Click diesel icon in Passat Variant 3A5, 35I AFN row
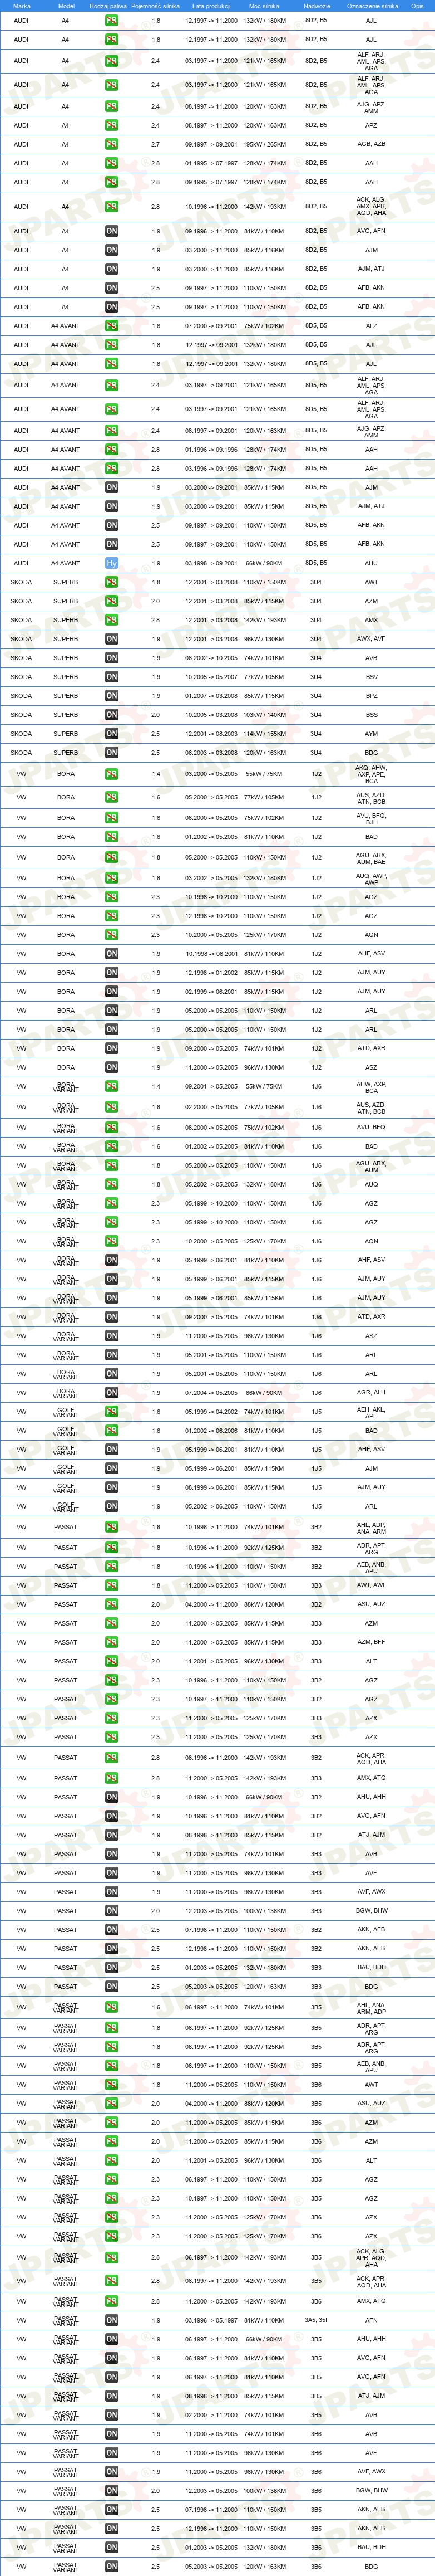The width and height of the screenshot is (435, 2576). pyautogui.click(x=112, y=2320)
